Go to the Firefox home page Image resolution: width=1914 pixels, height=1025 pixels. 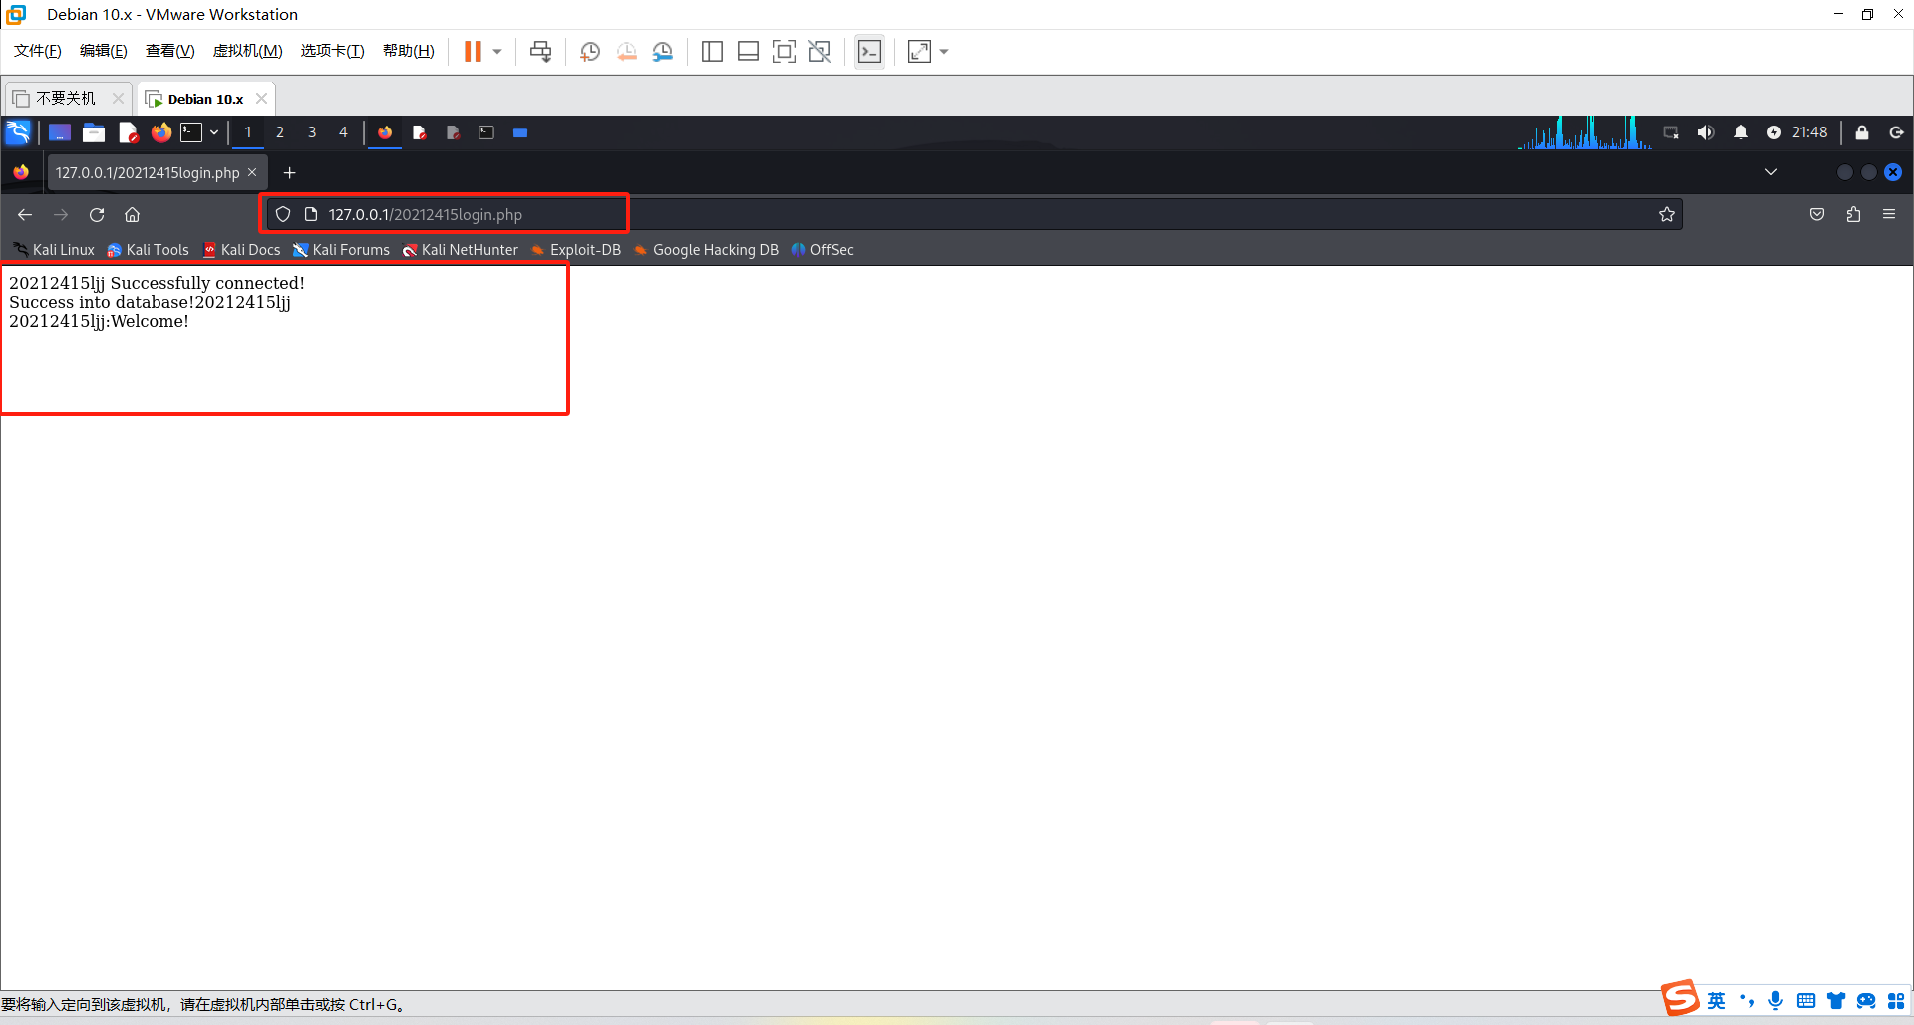[132, 215]
